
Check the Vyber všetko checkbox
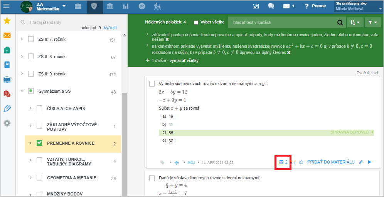[196, 22]
